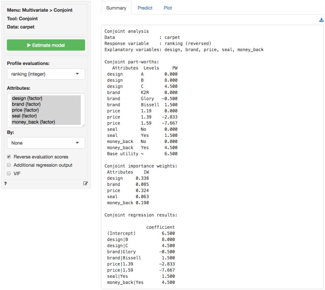Switch to the Predict tab

[145, 8]
